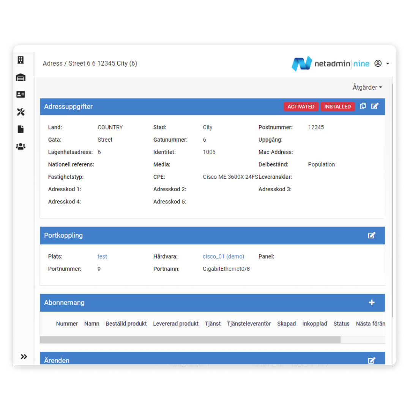Viewport: 410px width, 410px height.
Task: Open the test location link
Action: coord(102,257)
